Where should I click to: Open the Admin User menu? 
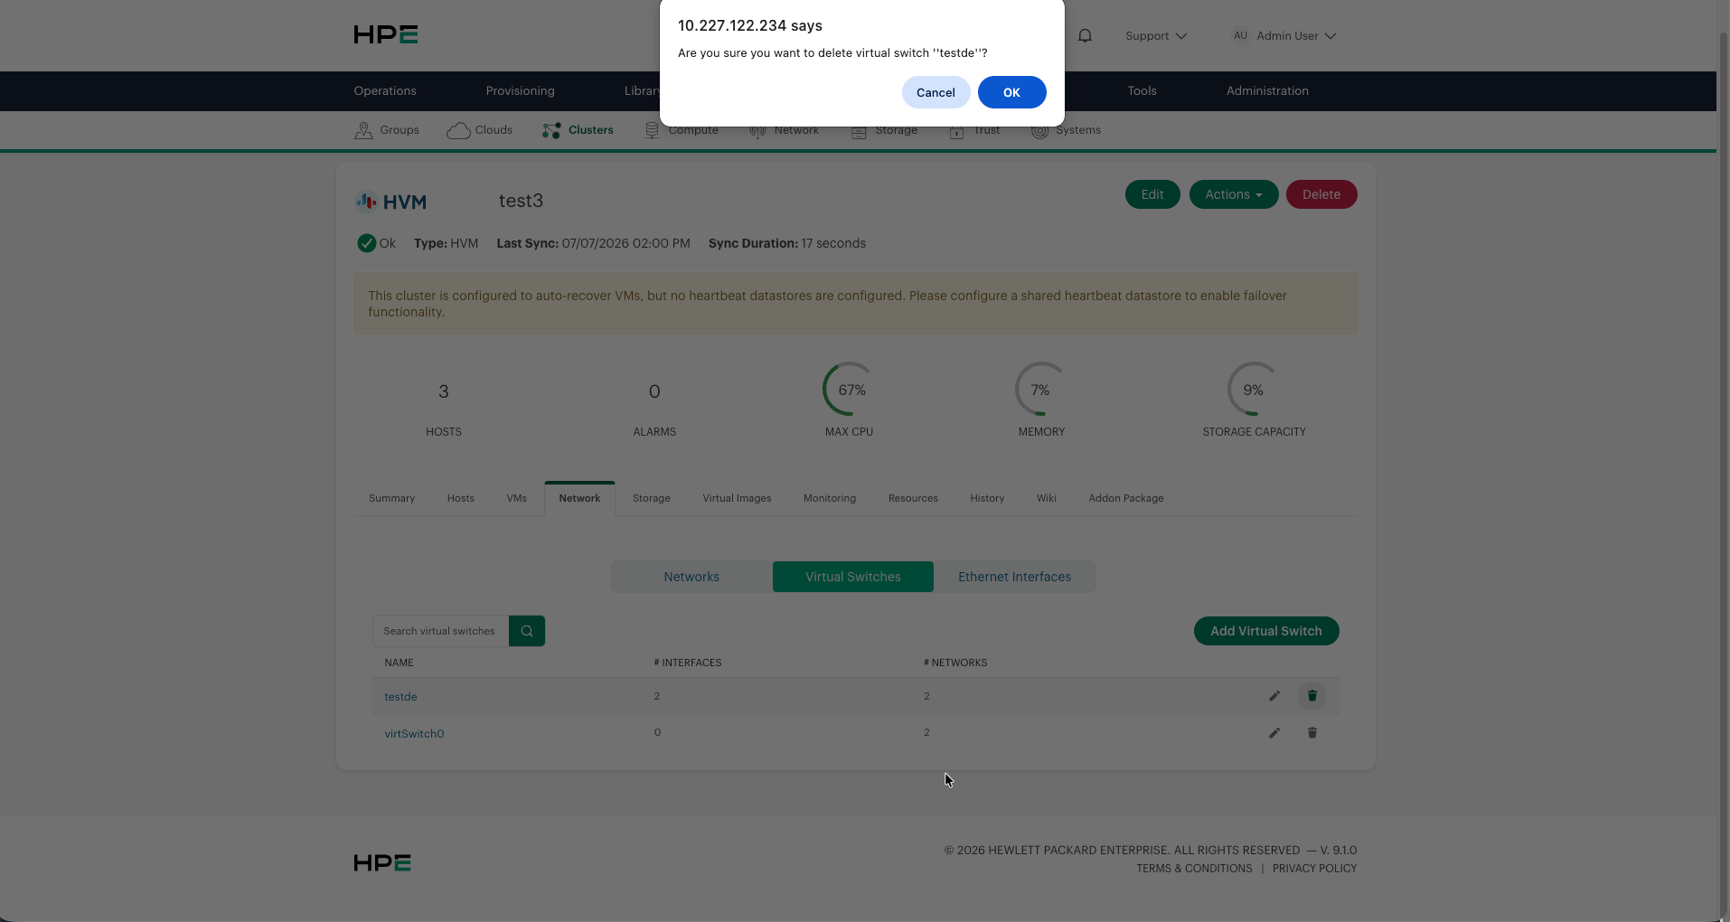(x=1284, y=36)
